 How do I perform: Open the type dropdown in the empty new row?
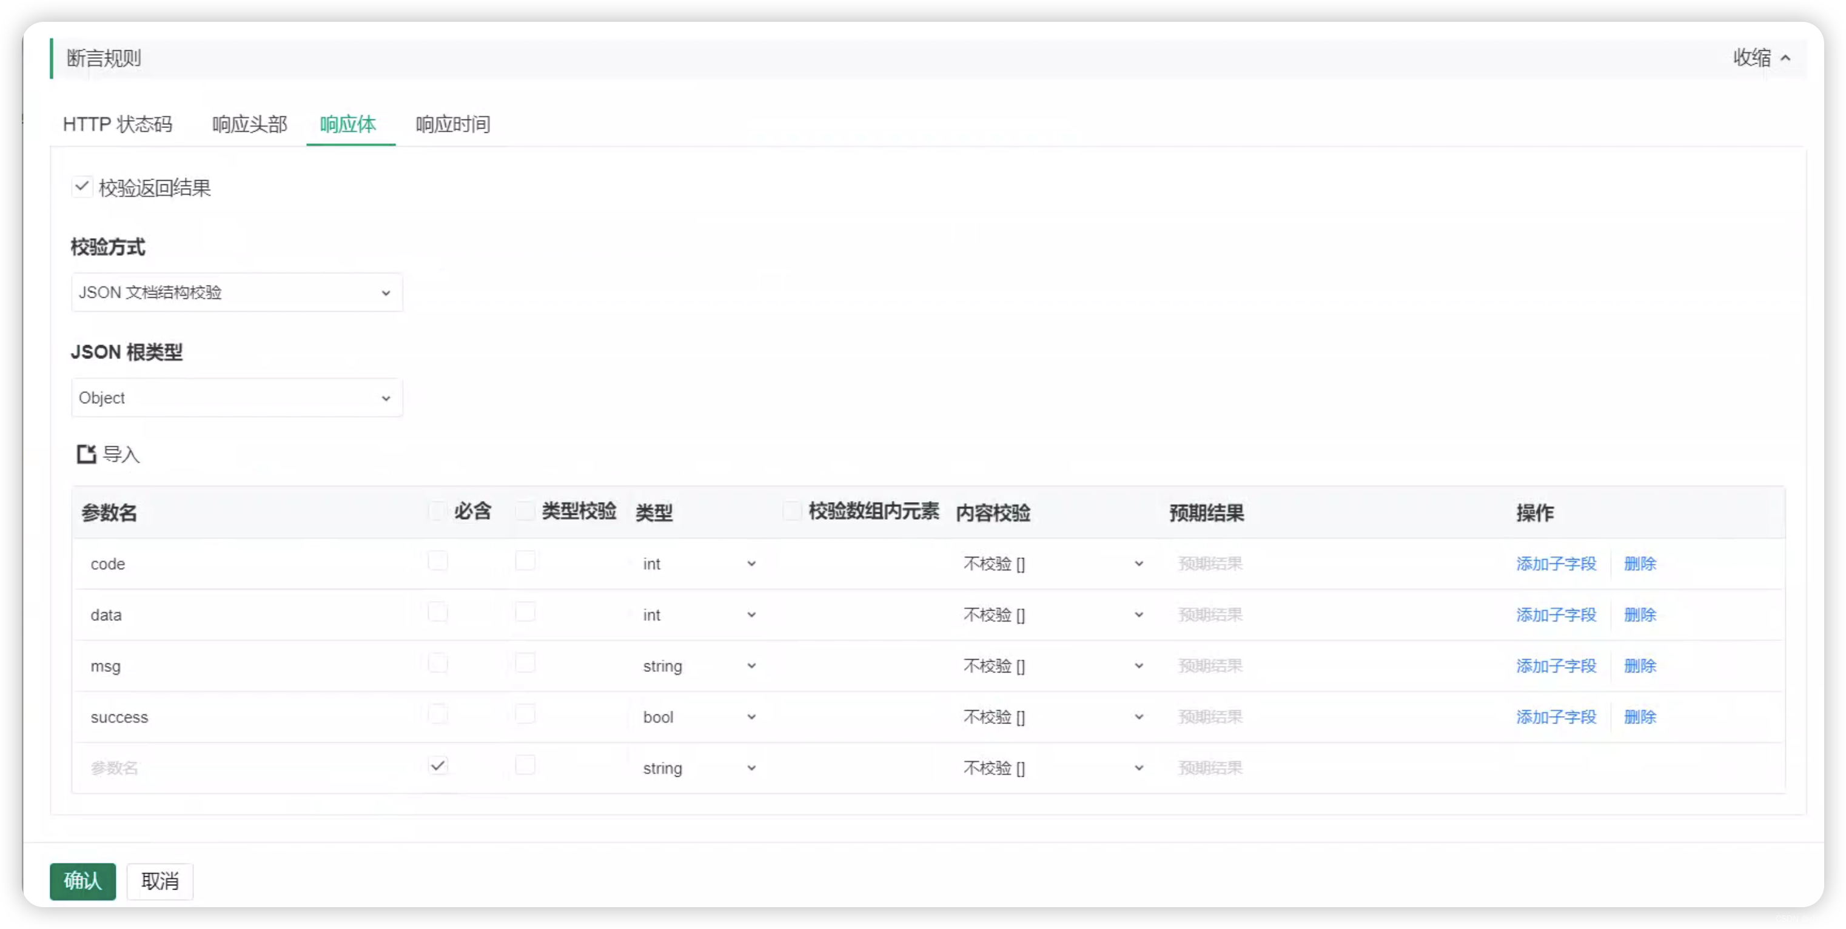coord(699,768)
